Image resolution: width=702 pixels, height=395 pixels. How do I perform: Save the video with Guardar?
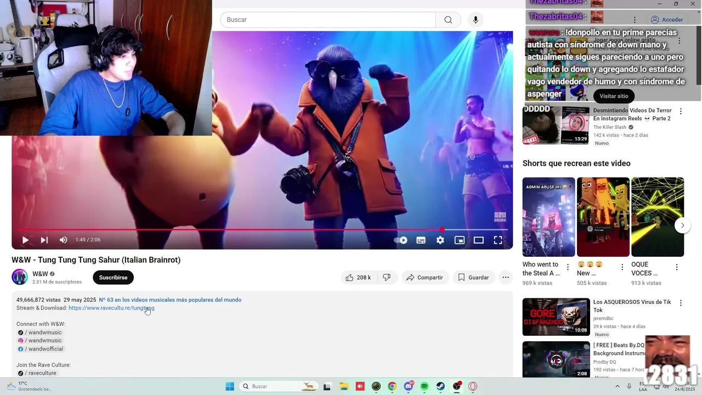coord(473,278)
